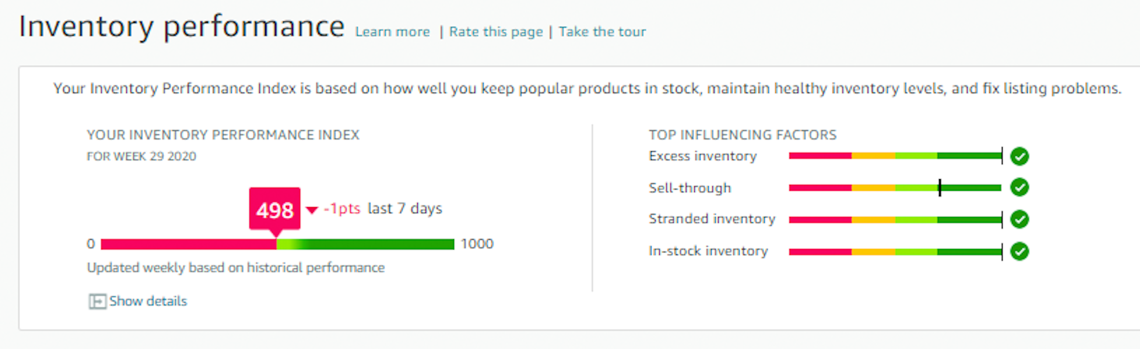Click the red 498 score badge

[x=275, y=209]
